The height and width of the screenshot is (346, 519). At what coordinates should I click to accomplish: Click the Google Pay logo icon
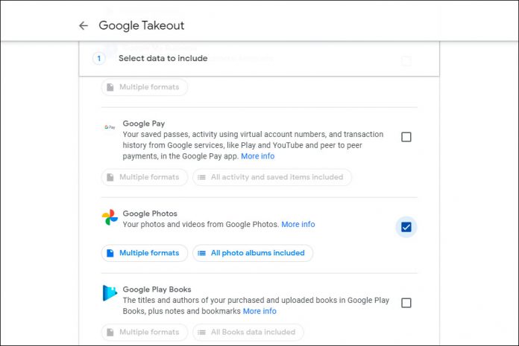(x=110, y=127)
